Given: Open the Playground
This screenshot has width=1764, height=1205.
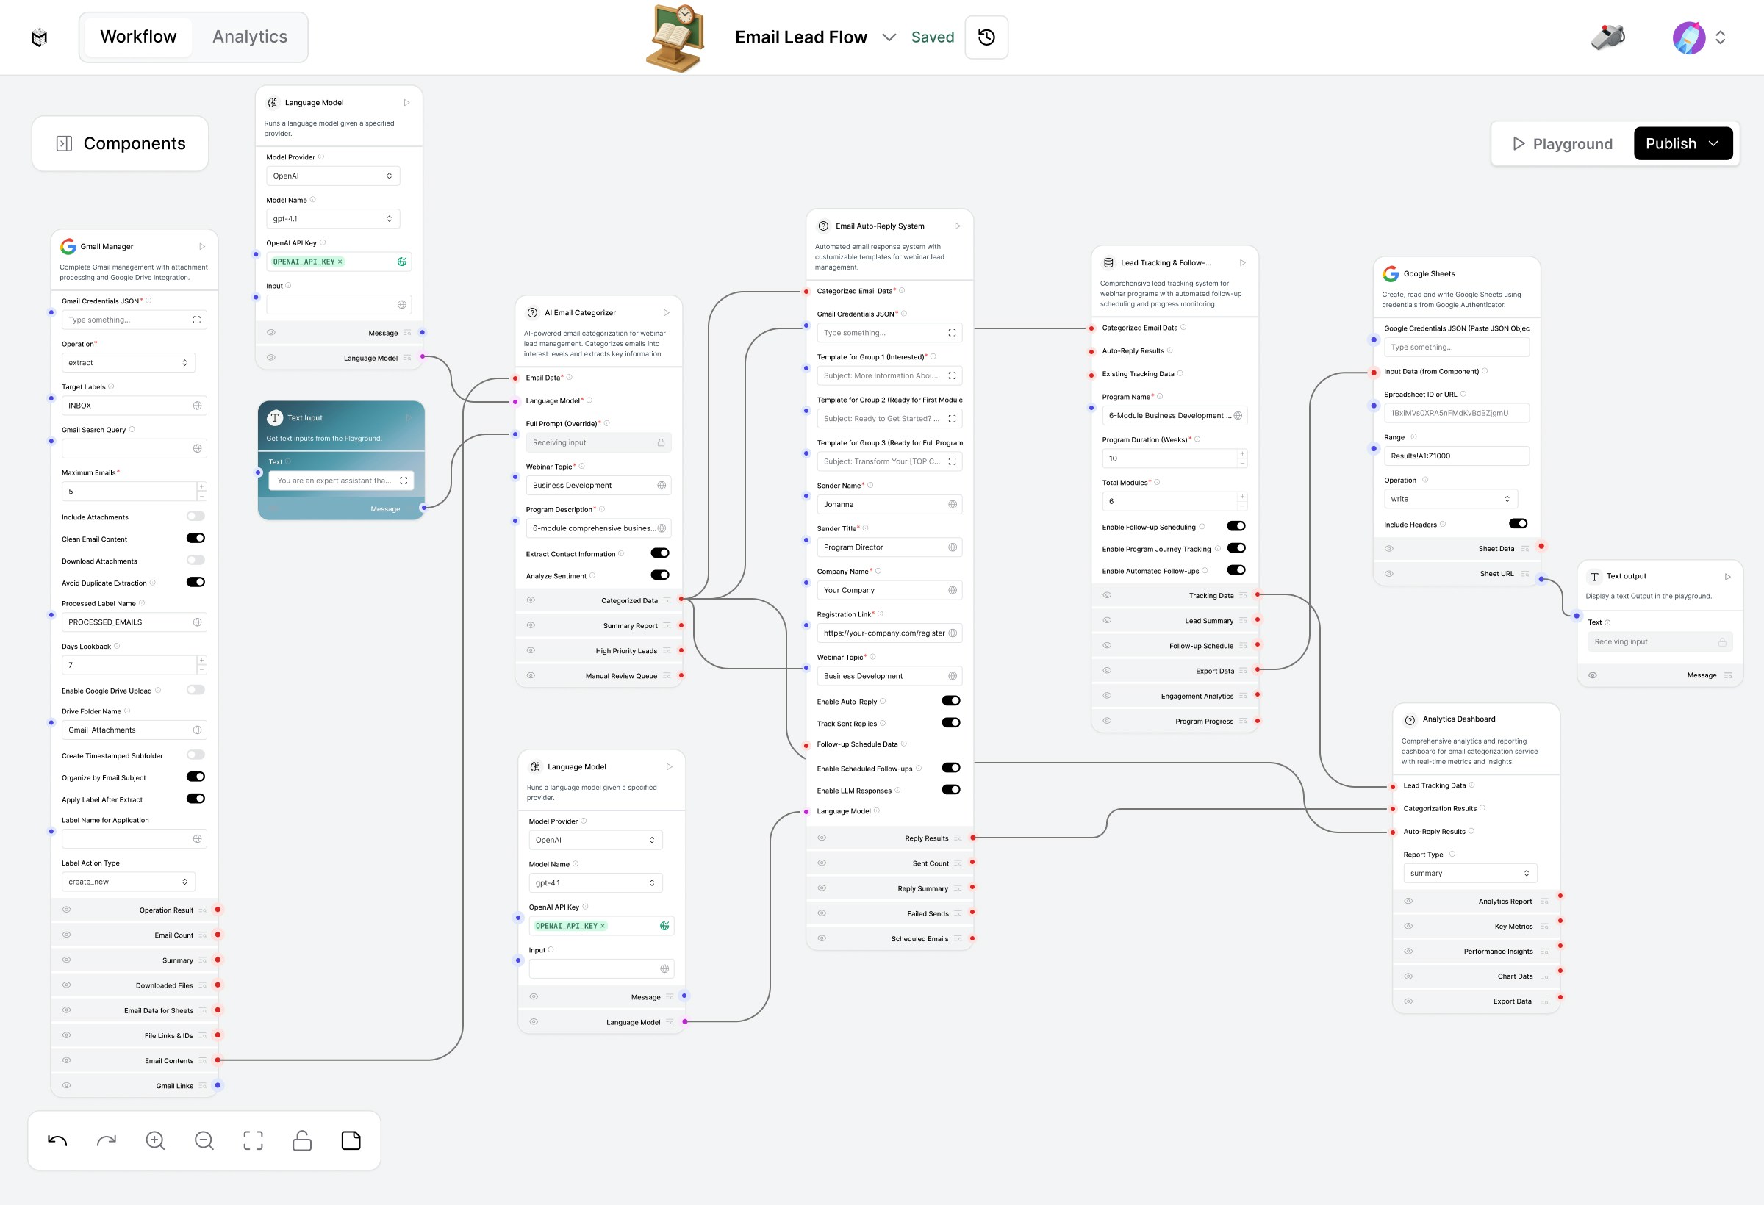Looking at the screenshot, I should tap(1560, 143).
